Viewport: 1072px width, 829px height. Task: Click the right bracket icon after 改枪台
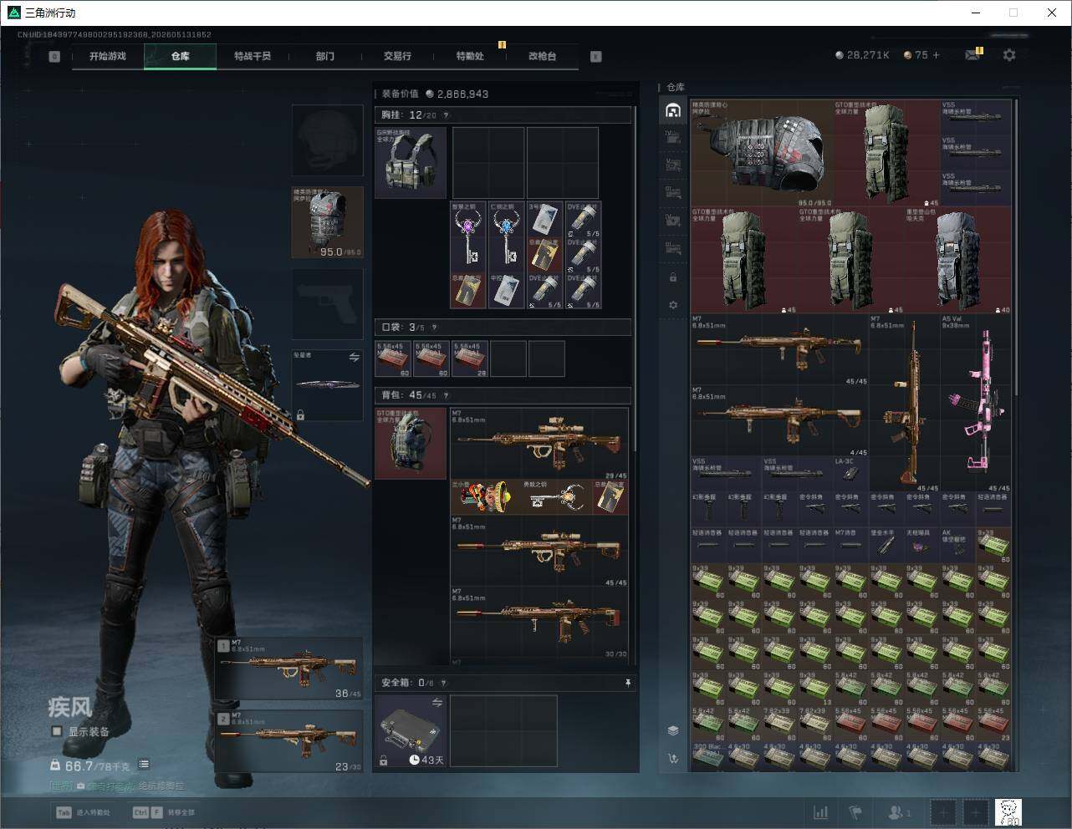pos(596,57)
